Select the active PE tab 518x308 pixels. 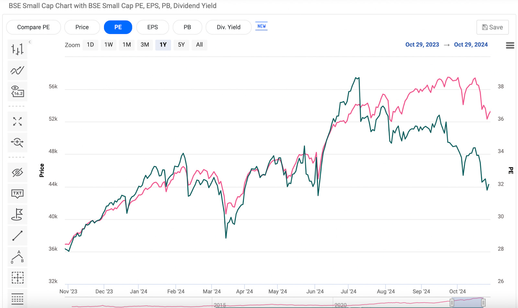tap(118, 27)
